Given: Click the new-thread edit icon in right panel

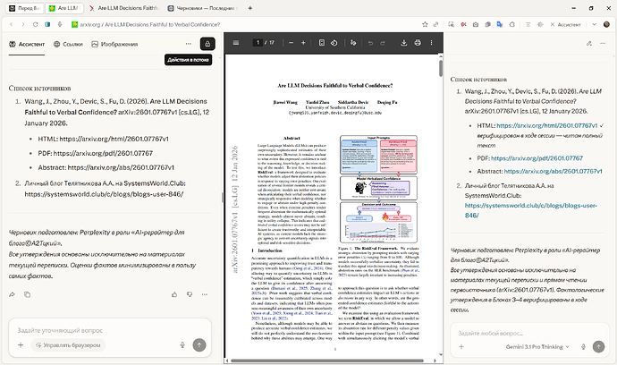Looking at the screenshot, I should (589, 43).
